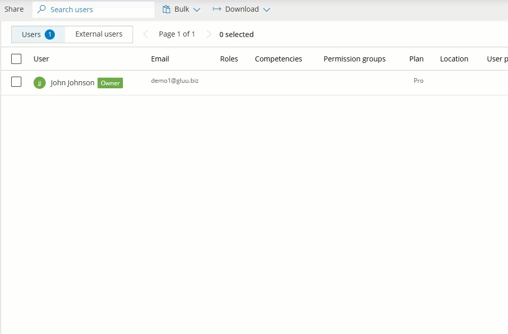Switch to the External users tab
The width and height of the screenshot is (508, 334).
click(x=99, y=34)
